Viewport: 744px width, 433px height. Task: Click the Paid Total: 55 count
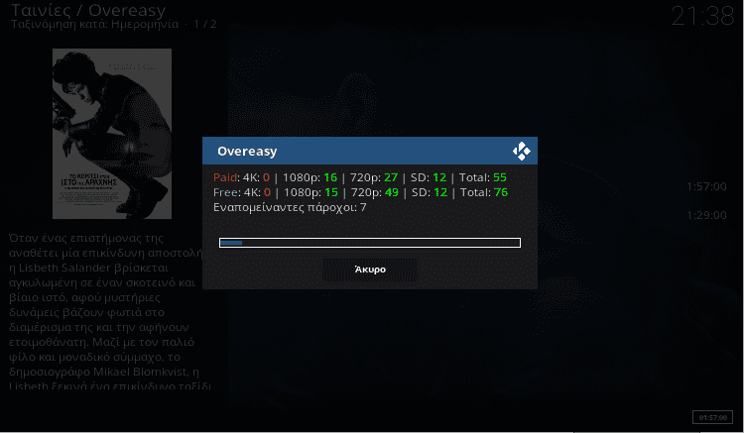(482, 177)
